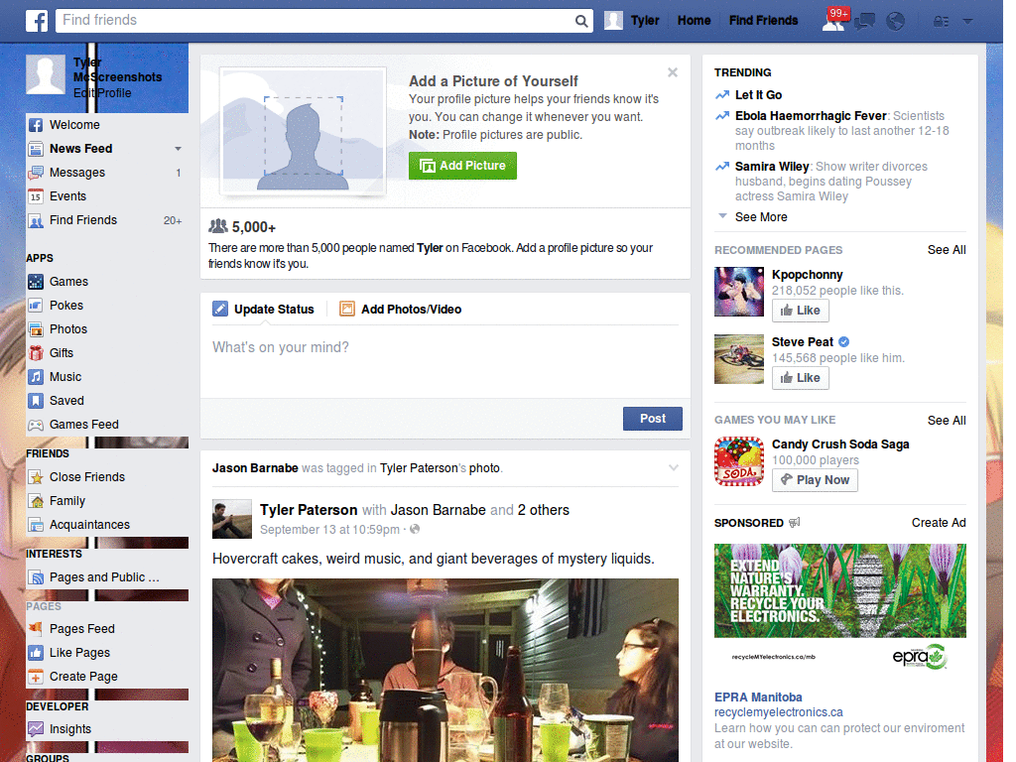Viewport: 1016px width, 762px height.
Task: Click the Find friends search field
Action: 317,21
